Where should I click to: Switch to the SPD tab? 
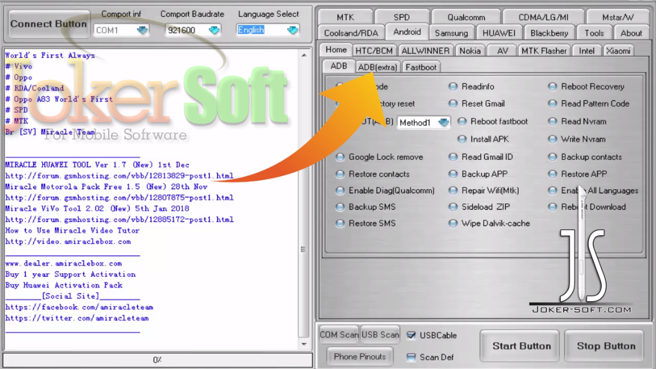coord(402,17)
